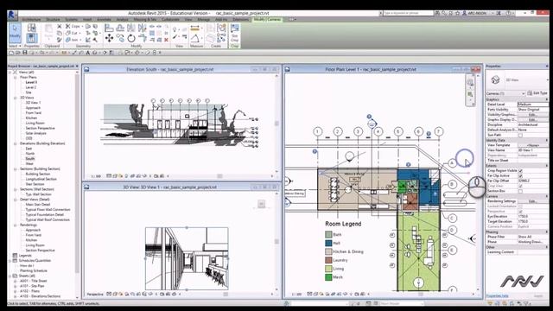Viewport: 553px width, 311px height.
Task: Collapse the 3D Views tree node
Action: (x=16, y=98)
